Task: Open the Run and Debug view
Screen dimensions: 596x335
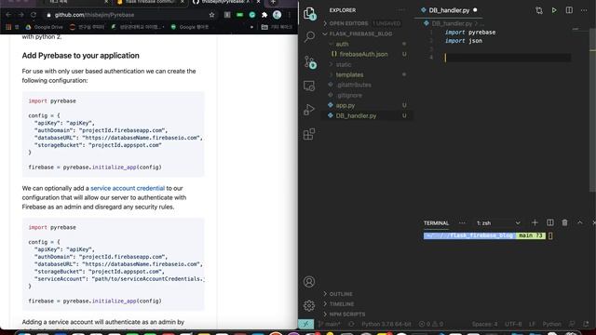Action: click(x=309, y=110)
